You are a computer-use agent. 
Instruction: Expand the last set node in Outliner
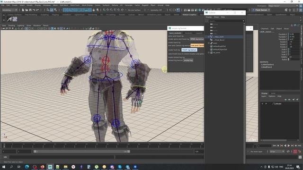pyautogui.click(x=208, y=52)
